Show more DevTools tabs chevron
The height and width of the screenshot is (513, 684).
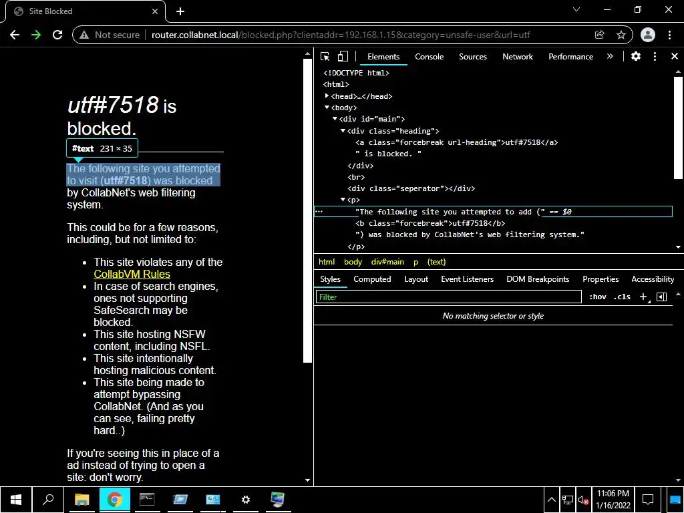610,56
